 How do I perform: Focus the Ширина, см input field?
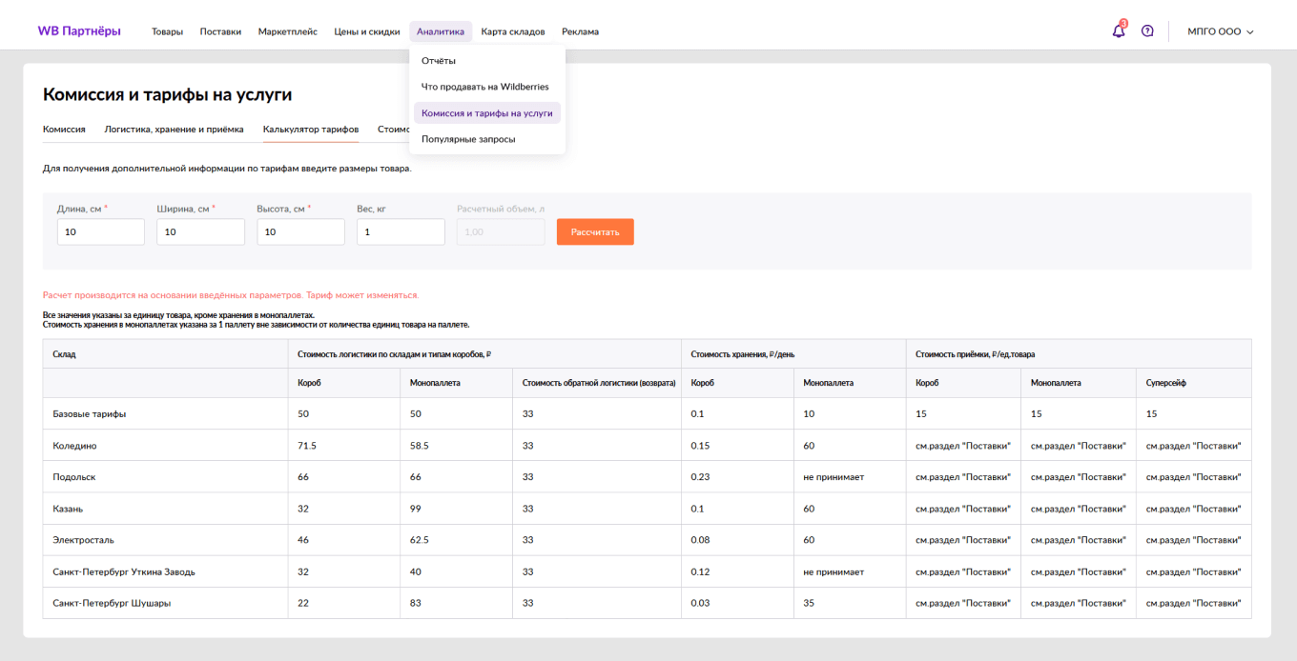(200, 231)
